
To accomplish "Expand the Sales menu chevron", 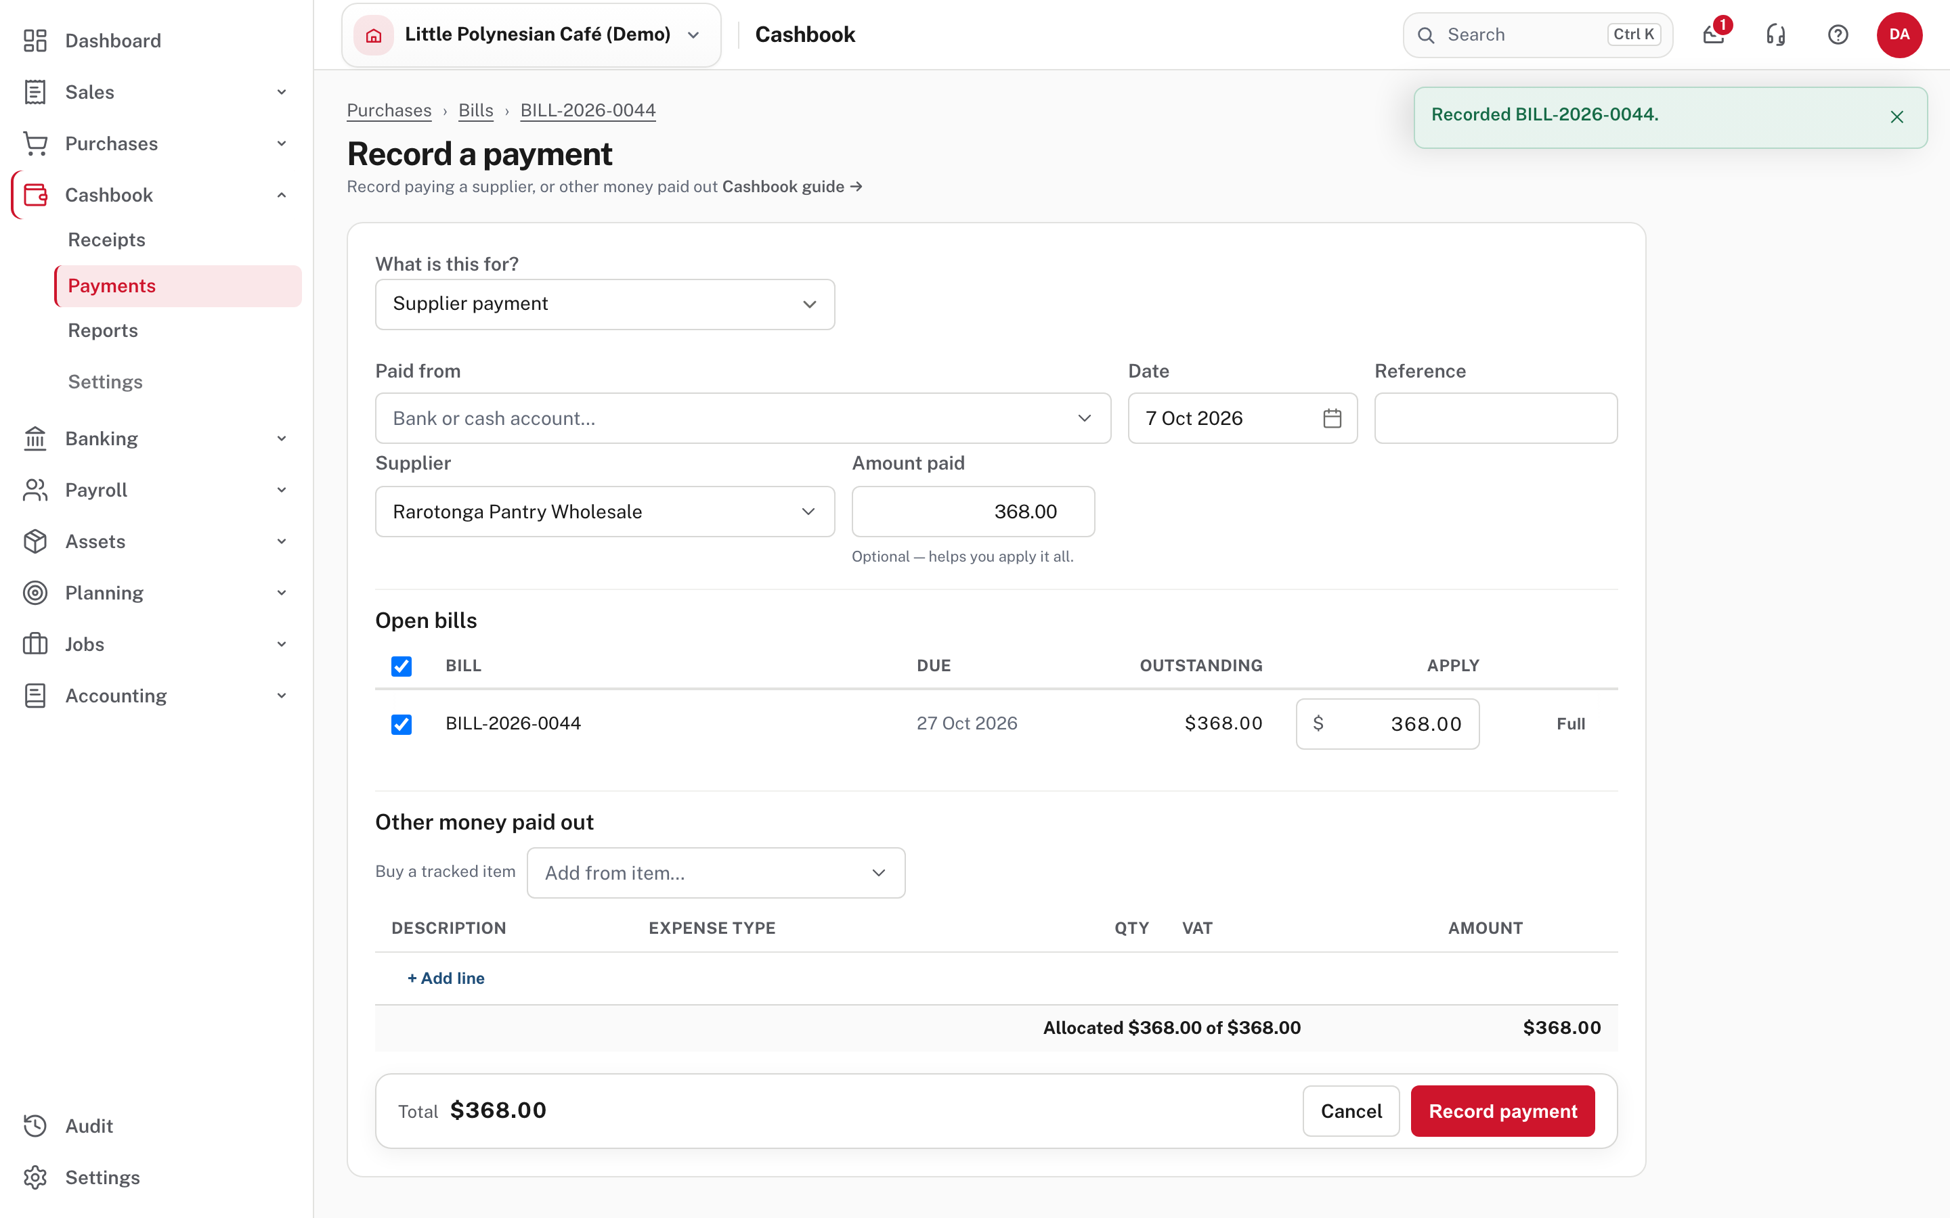I will (x=281, y=92).
